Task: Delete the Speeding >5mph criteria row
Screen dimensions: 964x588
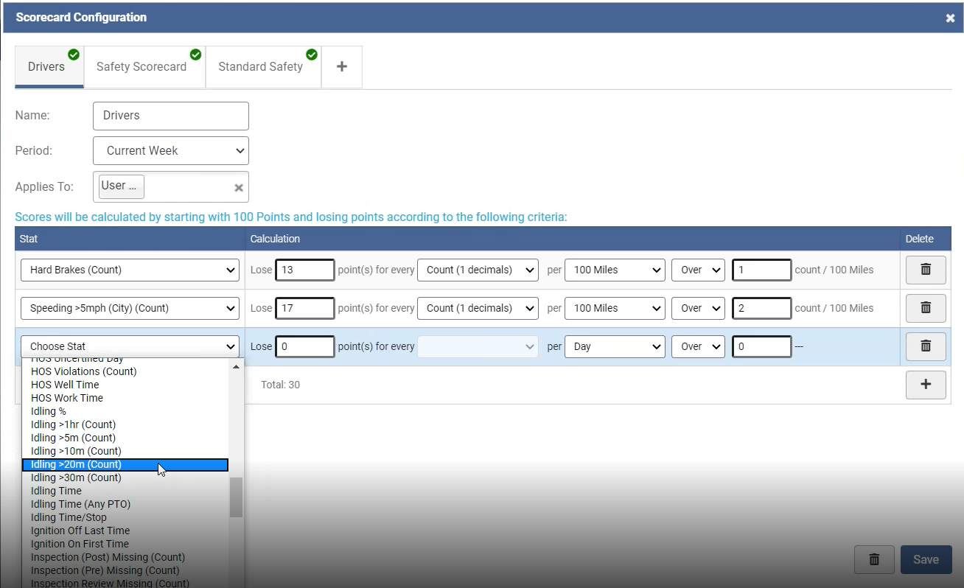Action: click(926, 308)
